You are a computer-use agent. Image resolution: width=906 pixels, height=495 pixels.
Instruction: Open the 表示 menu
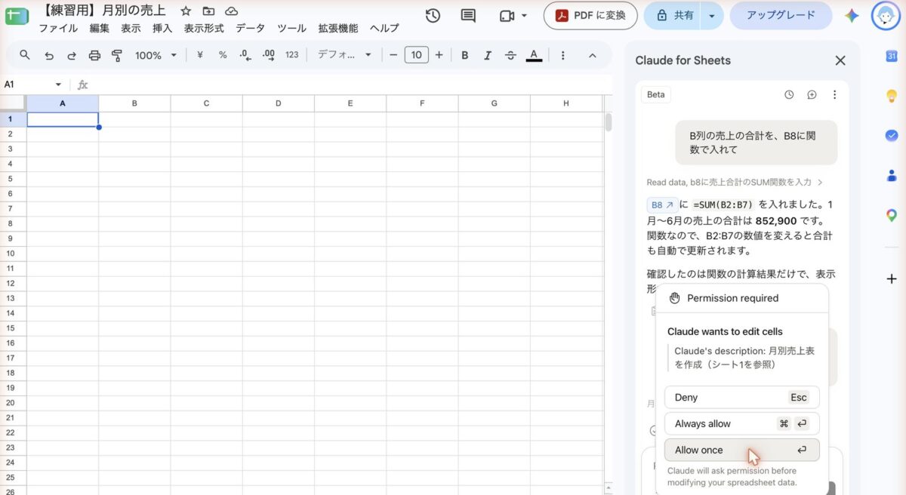tap(131, 28)
